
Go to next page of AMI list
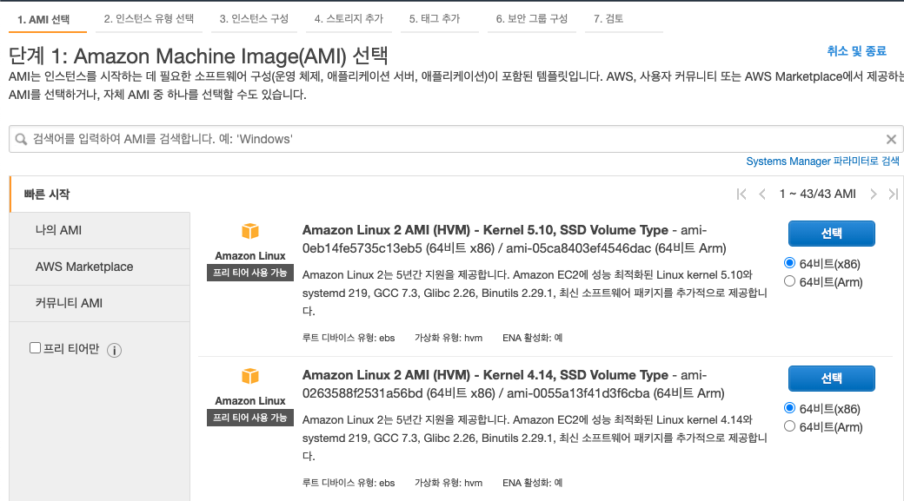pos(874,194)
